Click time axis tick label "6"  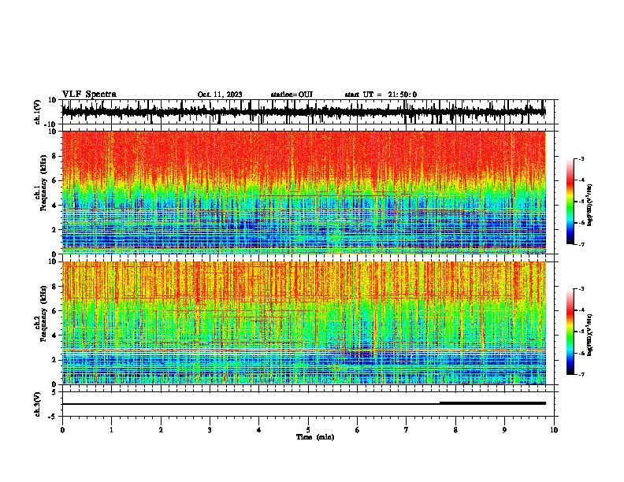[x=357, y=430]
